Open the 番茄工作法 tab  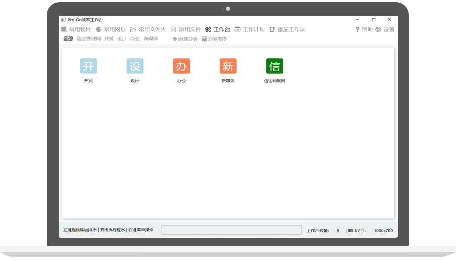click(x=287, y=30)
